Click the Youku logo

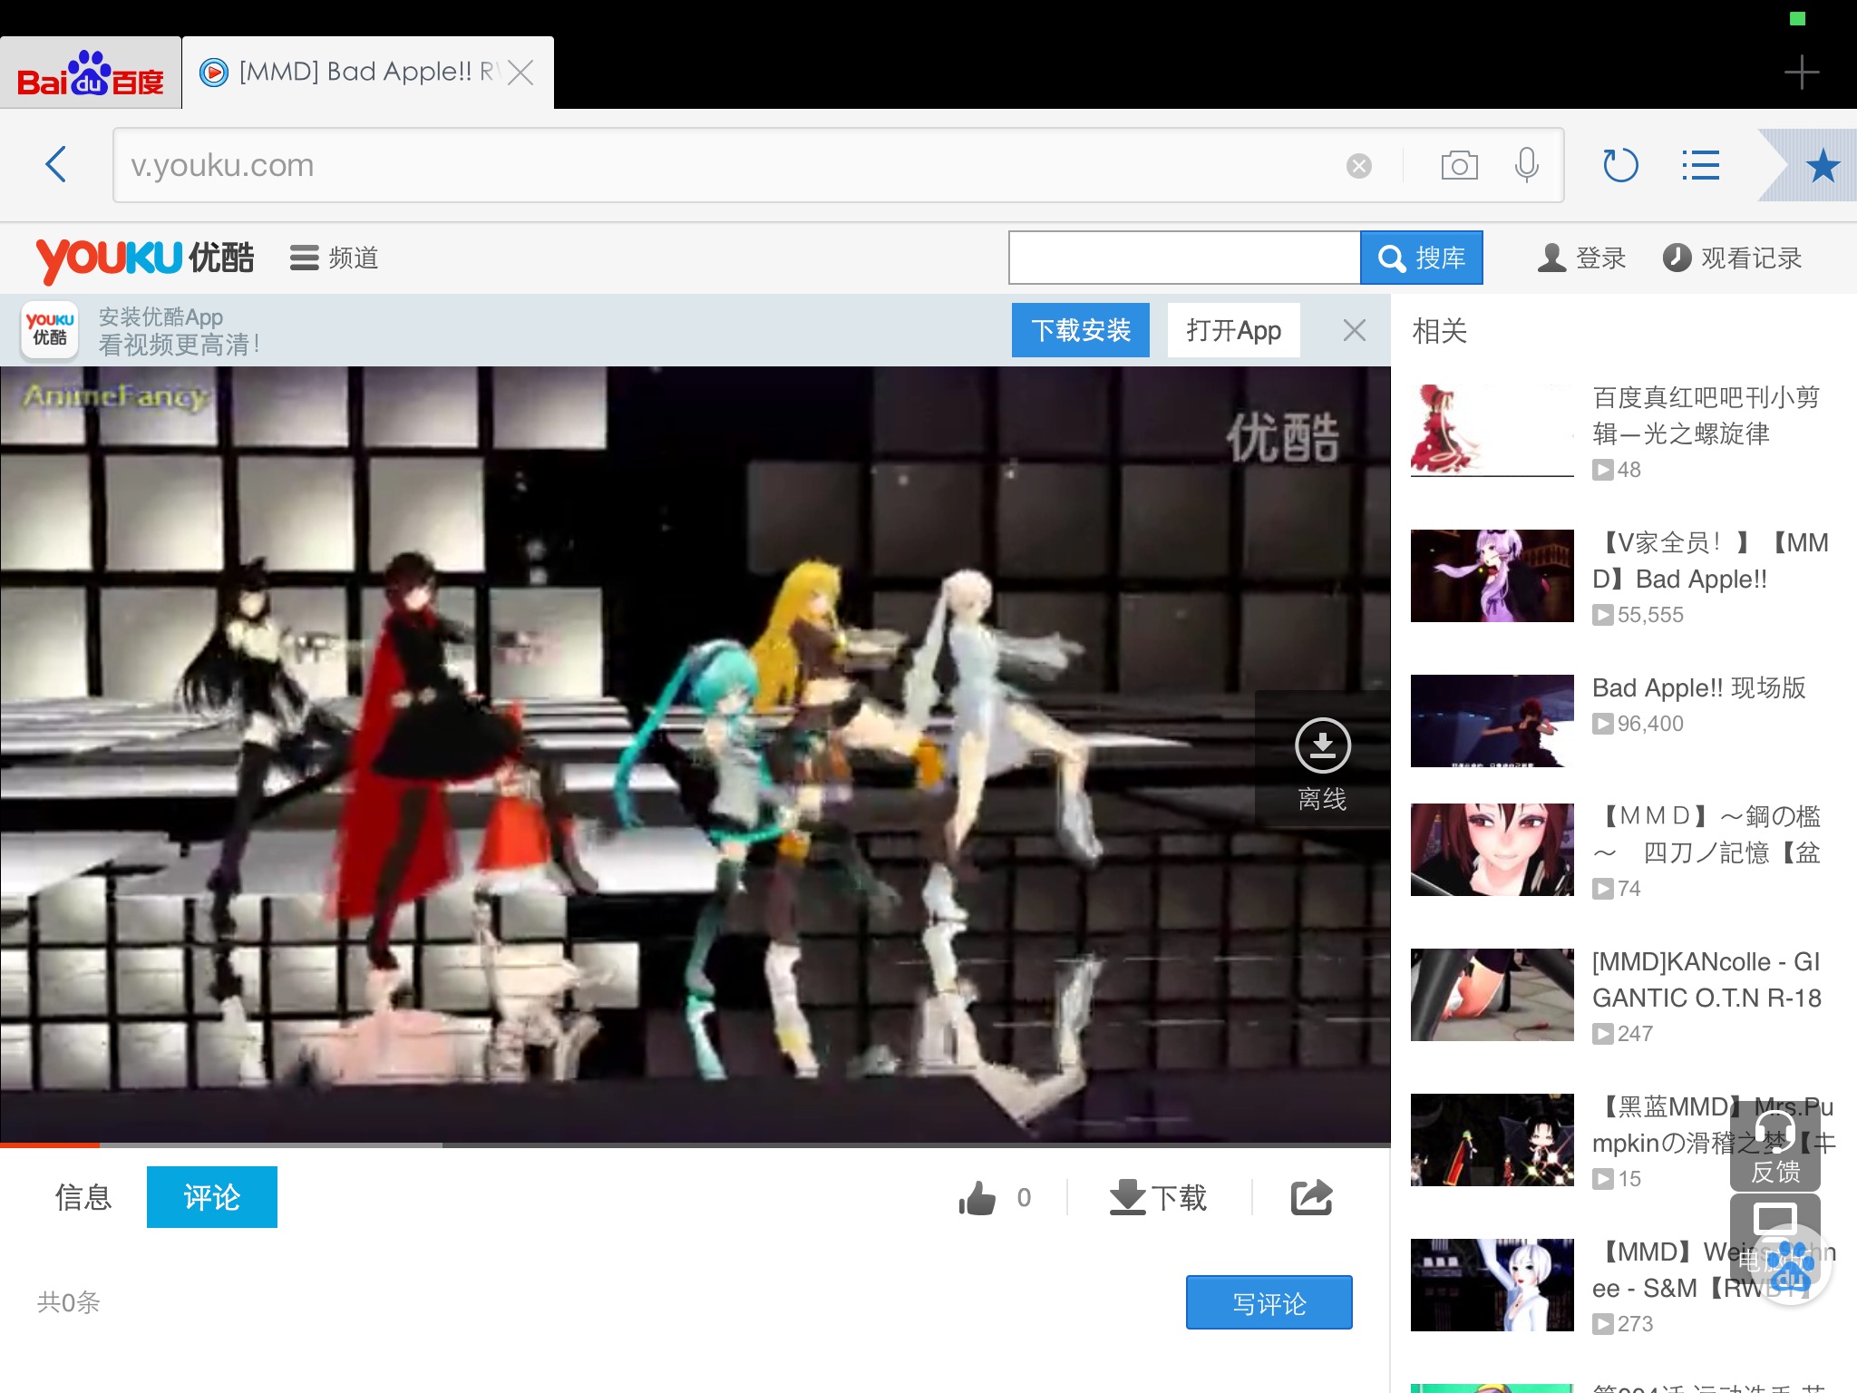tap(145, 258)
